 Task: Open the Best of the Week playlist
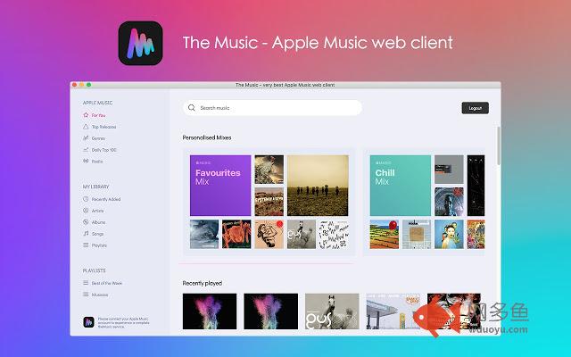pos(103,283)
